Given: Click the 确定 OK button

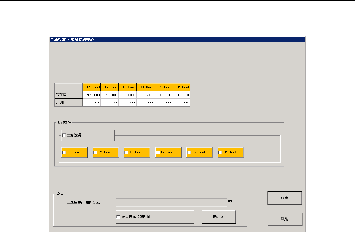Looking at the screenshot, I should 285,198.
